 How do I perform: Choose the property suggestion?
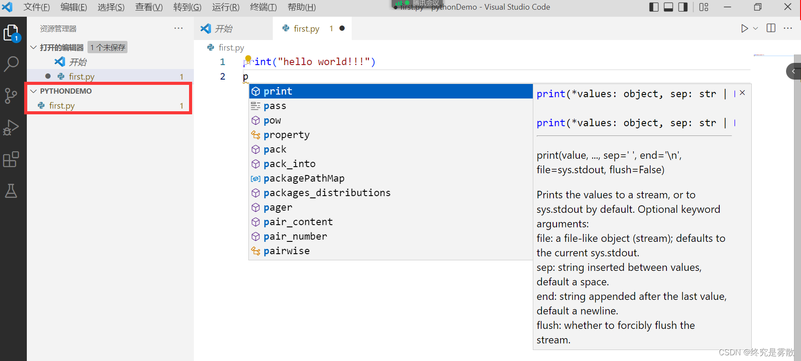click(x=391, y=135)
